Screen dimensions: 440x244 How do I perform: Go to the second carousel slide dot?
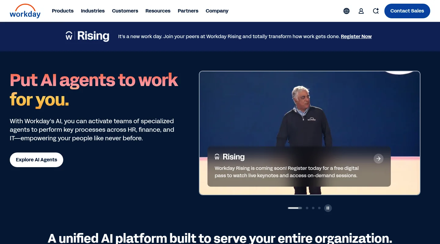pos(307,208)
